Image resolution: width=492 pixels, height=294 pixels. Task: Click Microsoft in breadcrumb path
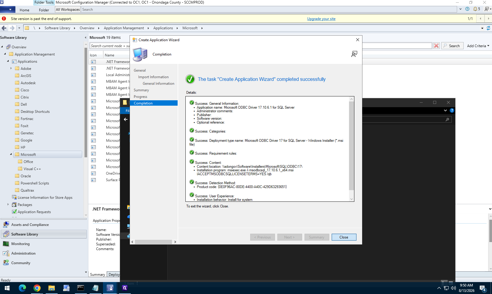190,28
